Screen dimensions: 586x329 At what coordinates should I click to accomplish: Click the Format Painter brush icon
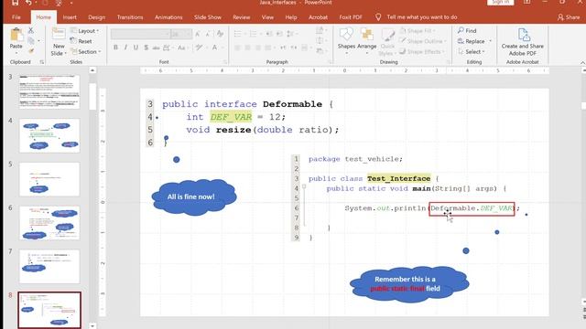[x=31, y=51]
